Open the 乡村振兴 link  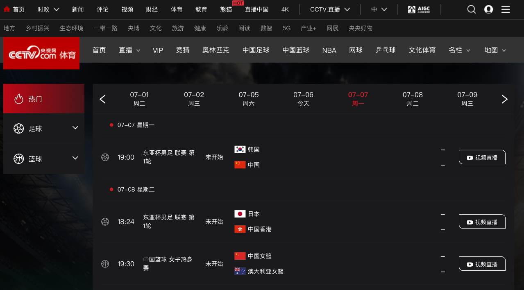click(38, 28)
